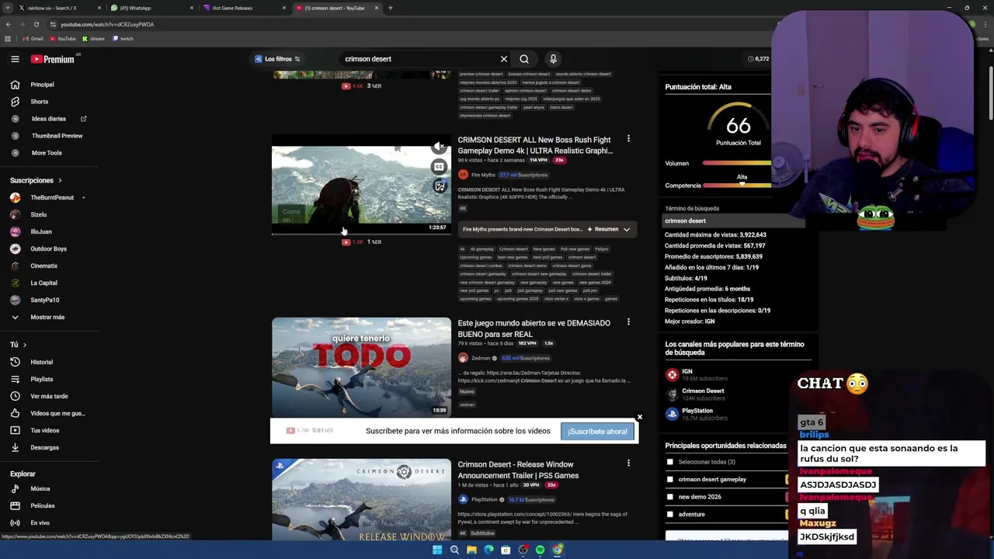Screen dimensions: 994x559
Task: Open Windows Start menu
Action: pos(437,550)
